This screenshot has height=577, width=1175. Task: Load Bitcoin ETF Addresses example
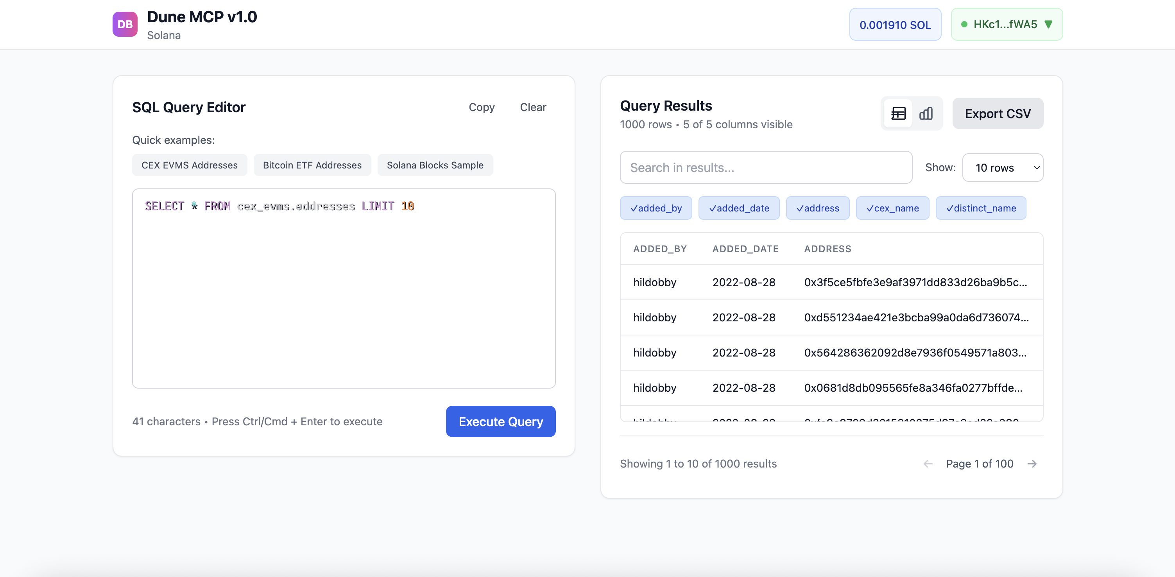[312, 165]
